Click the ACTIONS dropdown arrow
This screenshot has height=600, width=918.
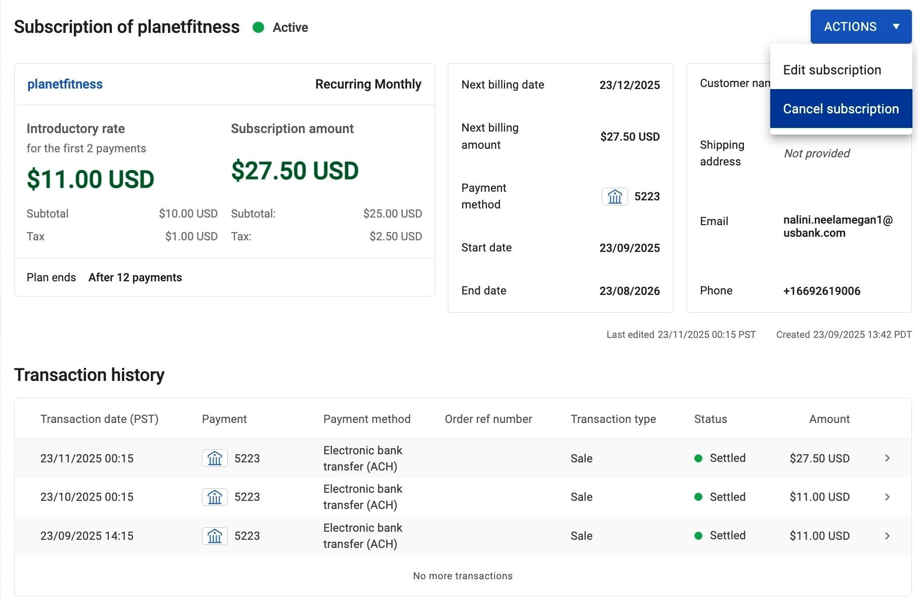click(x=896, y=27)
